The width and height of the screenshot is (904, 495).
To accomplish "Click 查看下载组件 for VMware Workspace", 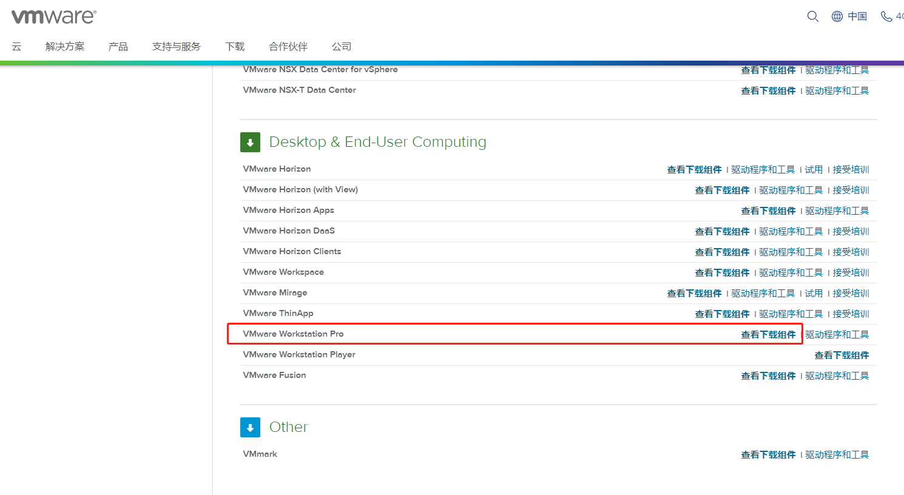I will (722, 272).
